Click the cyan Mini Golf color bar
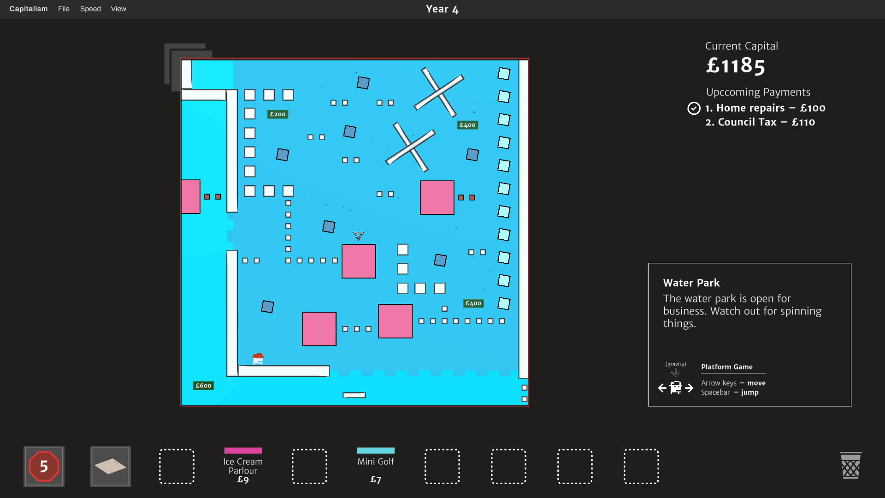Image resolution: width=885 pixels, height=498 pixels. point(376,451)
